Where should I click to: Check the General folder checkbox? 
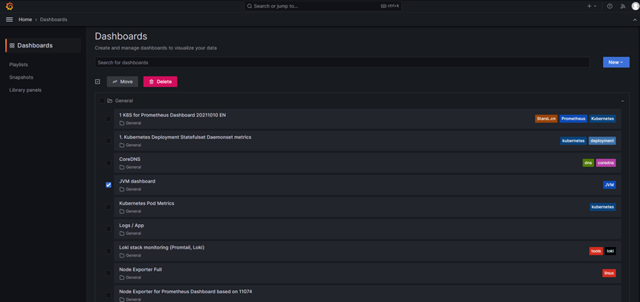coord(102,101)
